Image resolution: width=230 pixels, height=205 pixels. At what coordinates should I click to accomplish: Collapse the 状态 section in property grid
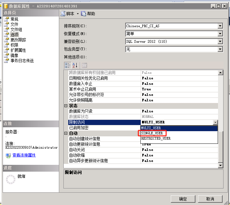66,106
